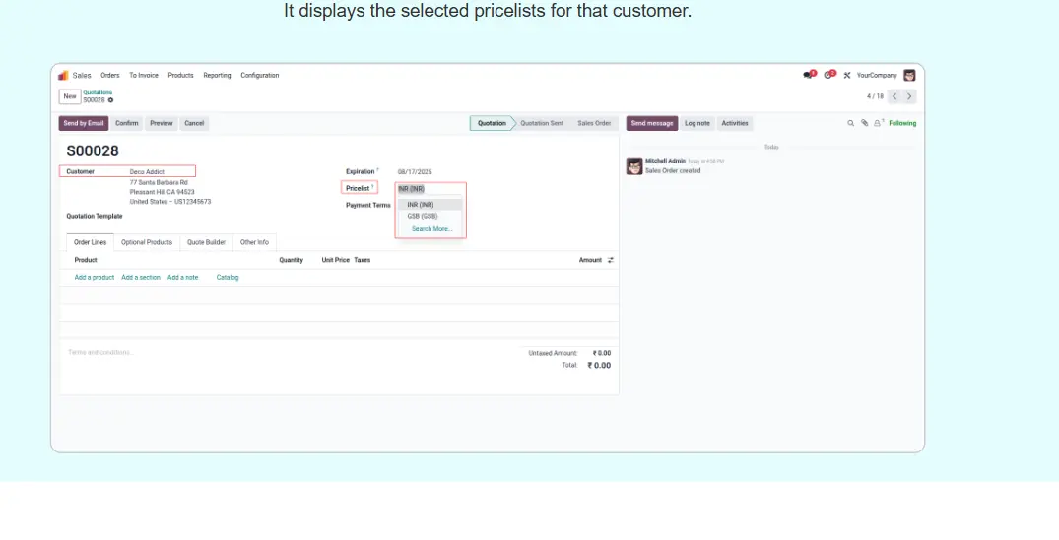The width and height of the screenshot is (1059, 540).
Task: Open the messages chat bubble icon
Action: pyautogui.click(x=809, y=75)
